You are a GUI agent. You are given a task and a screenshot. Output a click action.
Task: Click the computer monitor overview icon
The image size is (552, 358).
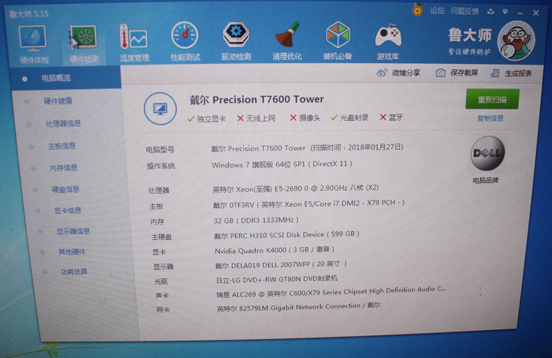160,109
